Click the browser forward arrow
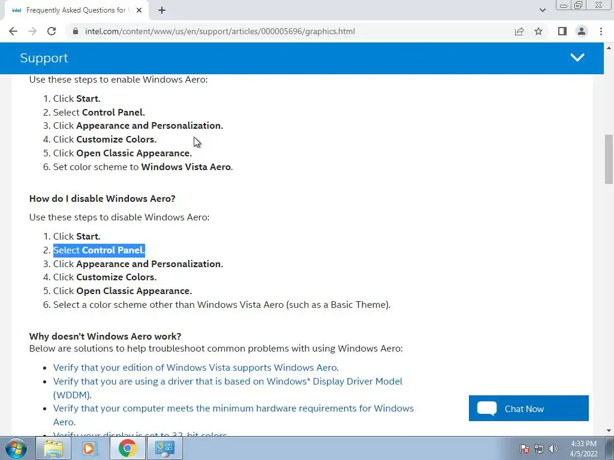This screenshot has height=460, width=614. (x=32, y=31)
